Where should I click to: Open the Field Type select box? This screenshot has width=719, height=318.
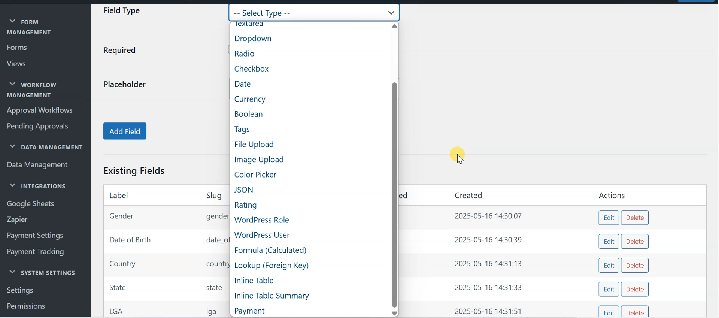(x=314, y=13)
